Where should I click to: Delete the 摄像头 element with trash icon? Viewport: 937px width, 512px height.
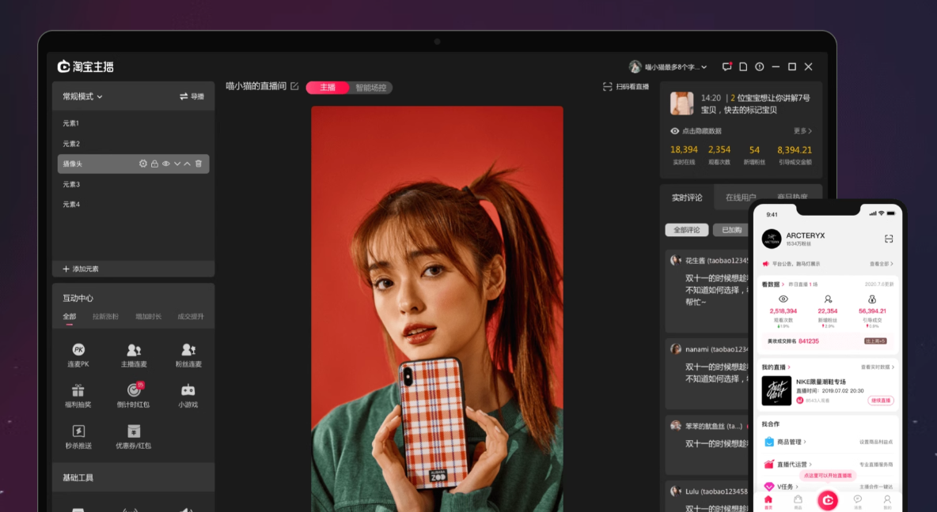click(199, 164)
